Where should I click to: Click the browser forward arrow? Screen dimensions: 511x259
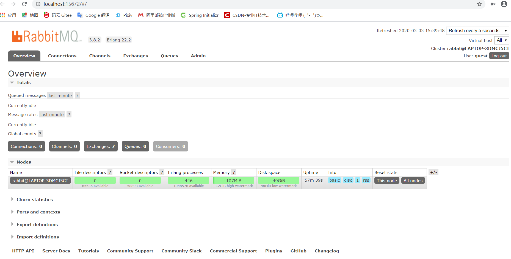click(13, 4)
